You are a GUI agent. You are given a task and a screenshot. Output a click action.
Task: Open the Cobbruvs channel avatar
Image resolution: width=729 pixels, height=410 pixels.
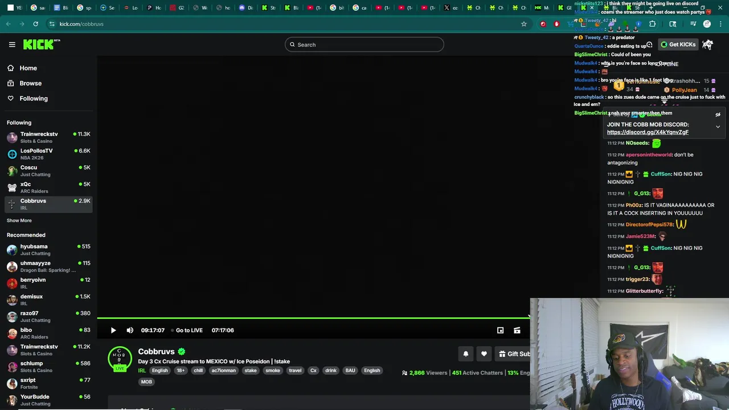(x=120, y=359)
